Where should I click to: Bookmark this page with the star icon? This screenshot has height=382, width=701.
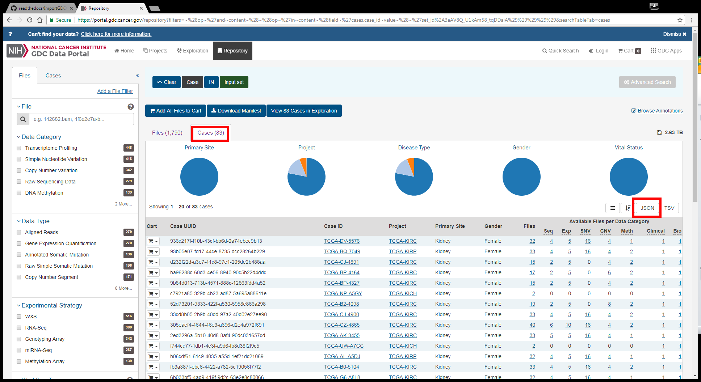click(x=680, y=20)
